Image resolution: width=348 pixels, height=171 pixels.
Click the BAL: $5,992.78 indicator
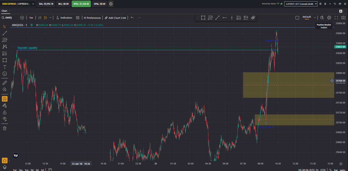[46, 4]
